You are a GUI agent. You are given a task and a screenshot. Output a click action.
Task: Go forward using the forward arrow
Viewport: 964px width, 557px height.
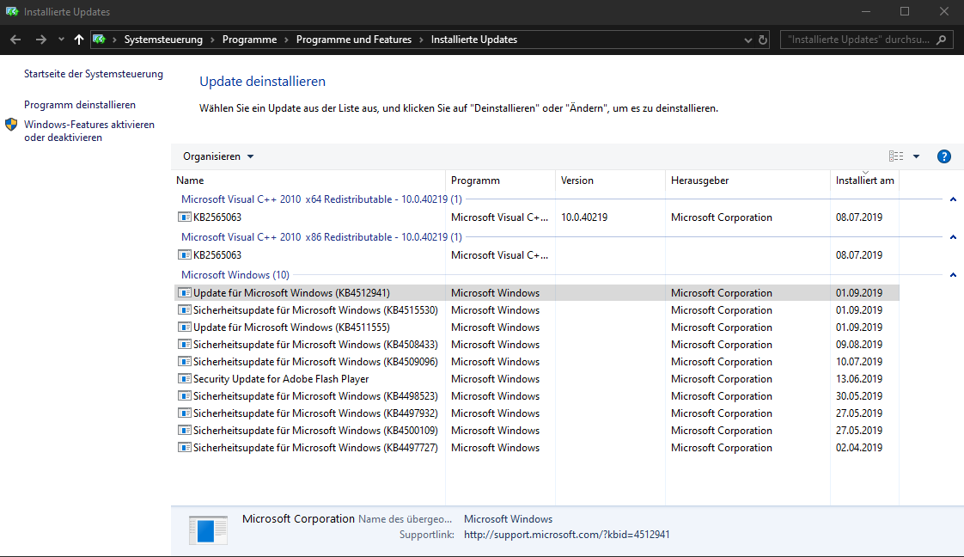click(40, 40)
